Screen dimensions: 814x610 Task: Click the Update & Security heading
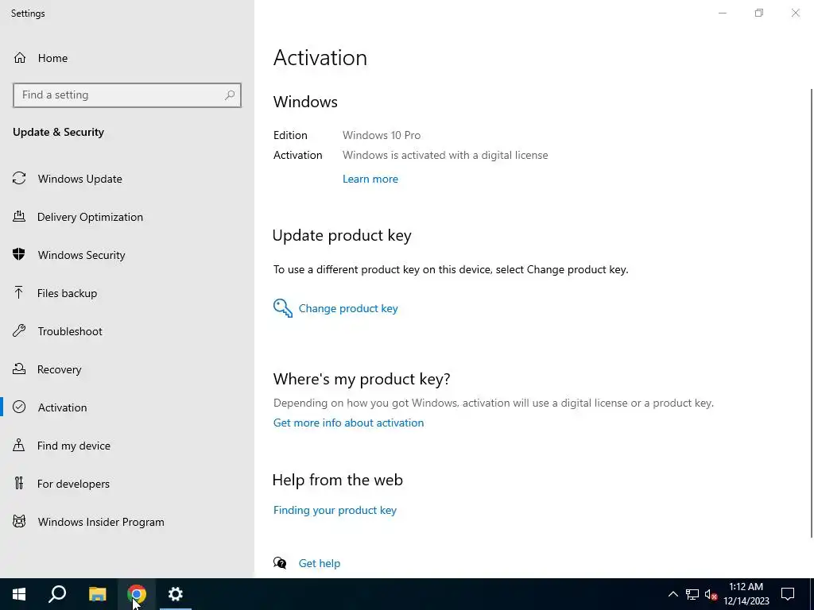click(x=58, y=133)
